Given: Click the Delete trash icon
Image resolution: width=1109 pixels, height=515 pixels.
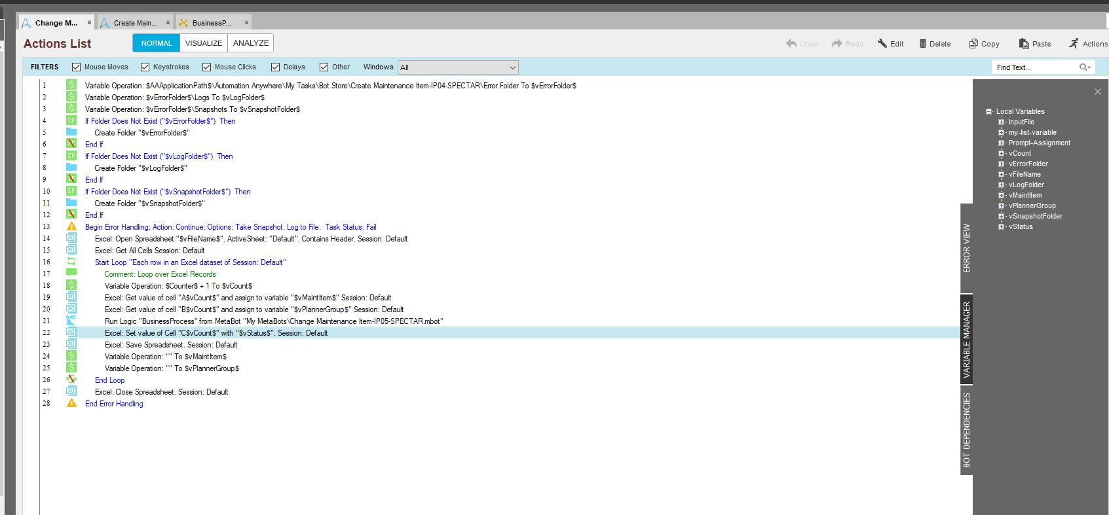Looking at the screenshot, I should click(922, 44).
